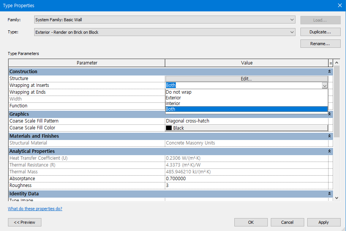Open the Type dropdown for wall type
Screen dimensions: 346x231
click(x=164, y=32)
